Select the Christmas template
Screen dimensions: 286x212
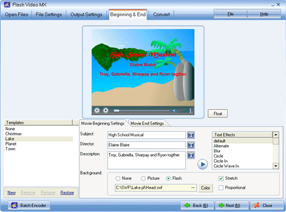point(38,134)
